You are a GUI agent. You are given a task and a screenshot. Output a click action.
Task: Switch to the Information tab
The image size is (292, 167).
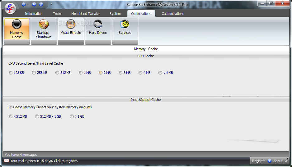coord(34,14)
